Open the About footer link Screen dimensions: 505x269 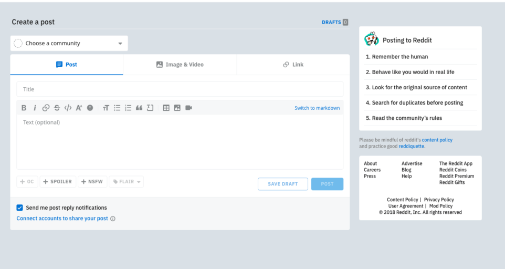(x=371, y=163)
